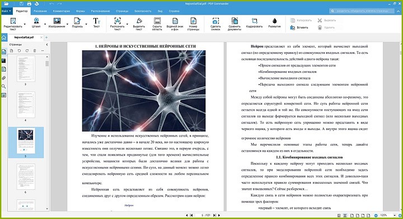Click the Копировать button

[301, 20]
